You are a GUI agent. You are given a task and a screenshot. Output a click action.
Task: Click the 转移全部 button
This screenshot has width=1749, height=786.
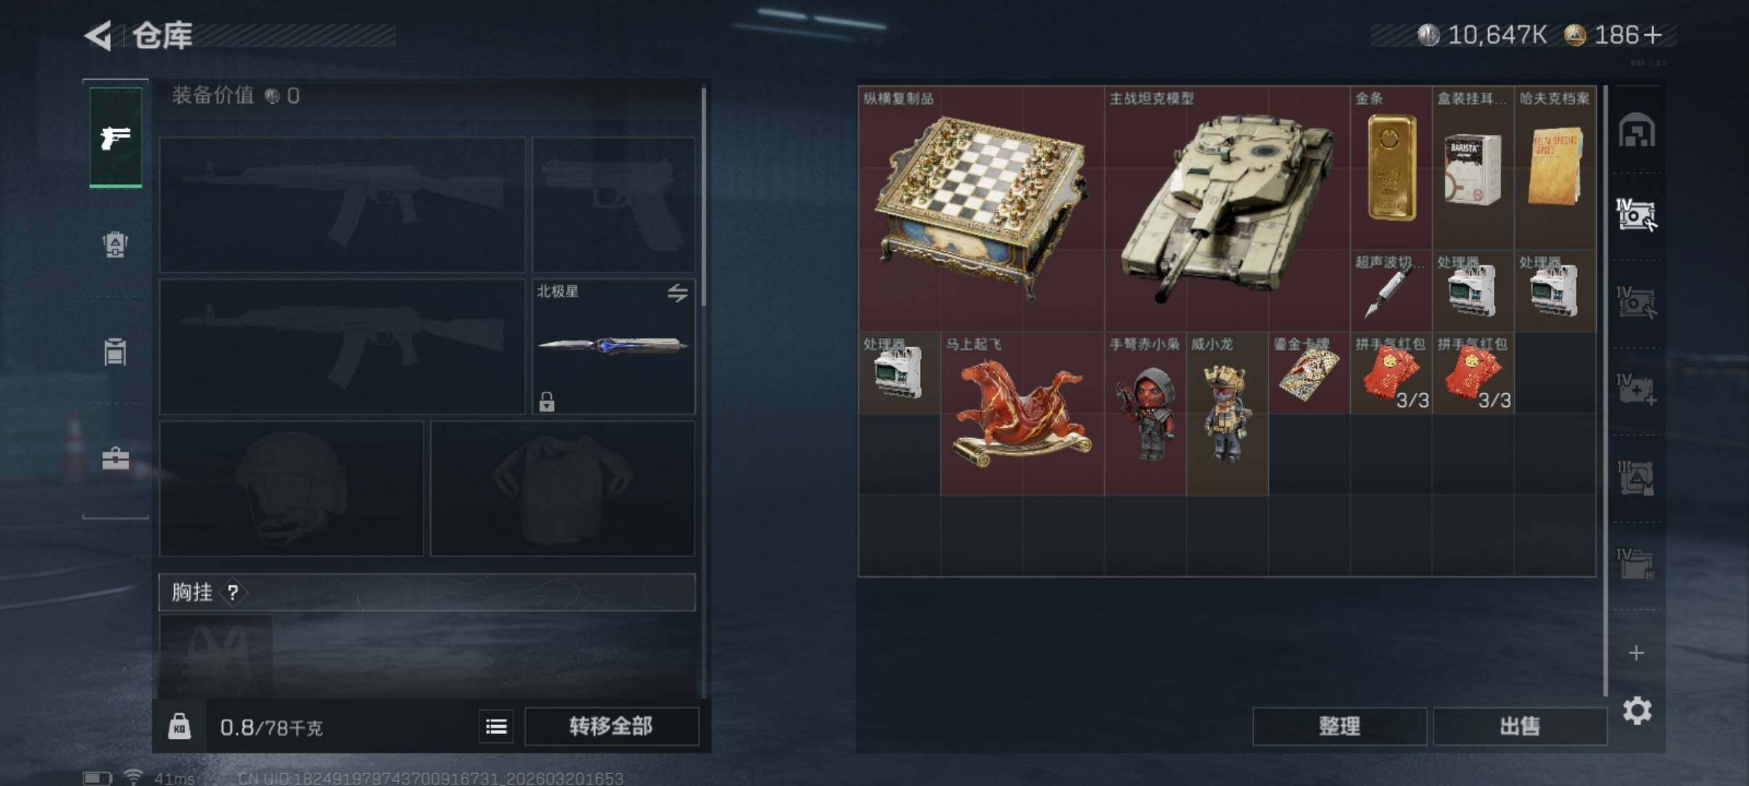coord(611,726)
